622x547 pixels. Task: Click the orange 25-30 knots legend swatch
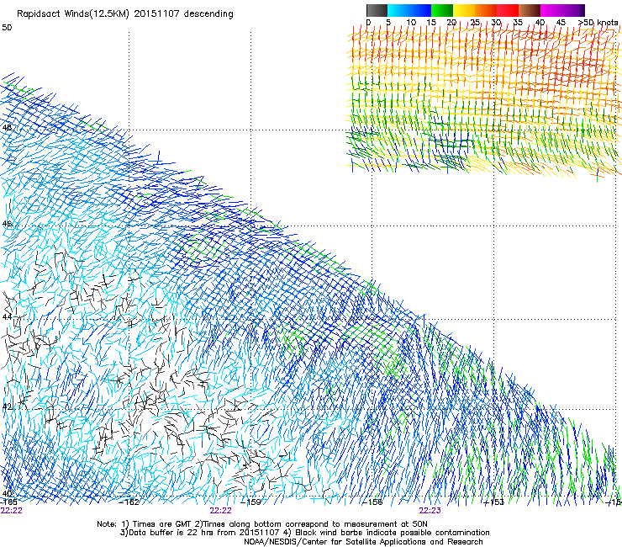click(486, 10)
